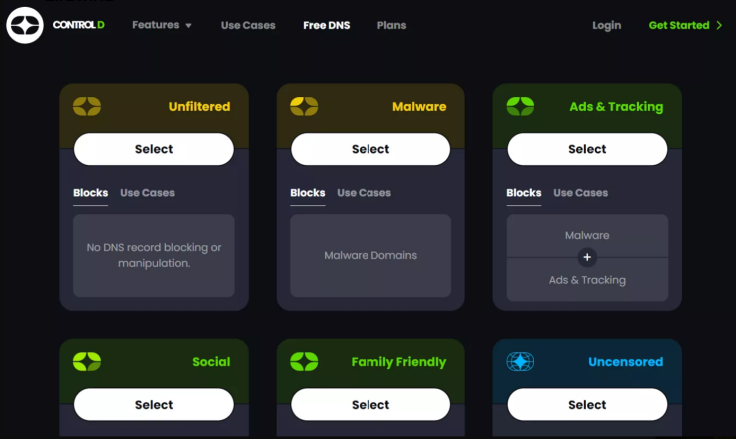Switch to Blocks tab in Ads & Tracking card
Viewport: 736px width, 439px height.
[x=524, y=193]
